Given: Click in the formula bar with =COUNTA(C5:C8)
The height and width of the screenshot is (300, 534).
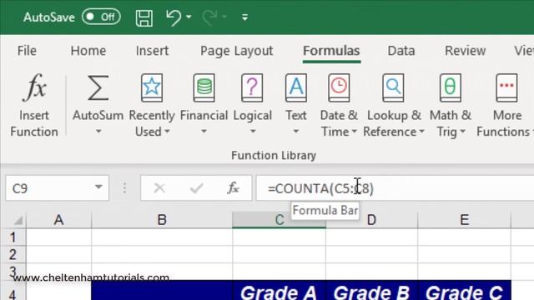Looking at the screenshot, I should coord(395,188).
